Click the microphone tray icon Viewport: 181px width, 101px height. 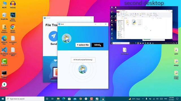coord(146,99)
